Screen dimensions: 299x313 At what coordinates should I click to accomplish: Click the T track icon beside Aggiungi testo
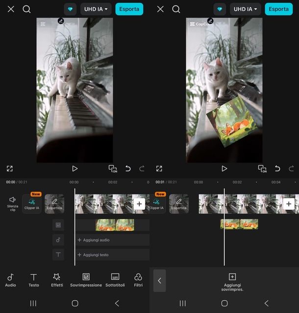[58, 255]
